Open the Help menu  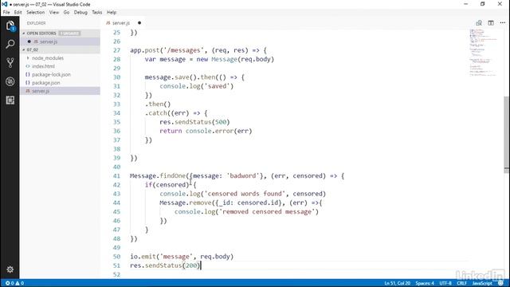(112, 13)
